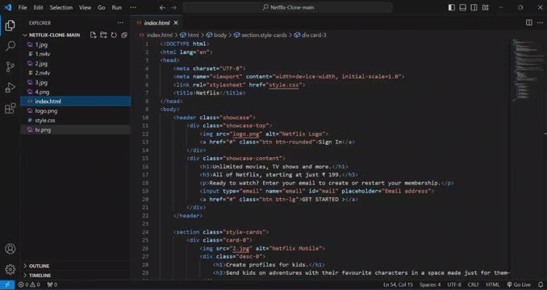Click the New Folder icon in Explorer
The height and width of the screenshot is (290, 547).
point(103,35)
